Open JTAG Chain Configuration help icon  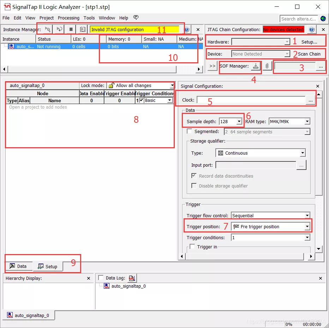click(x=312, y=29)
